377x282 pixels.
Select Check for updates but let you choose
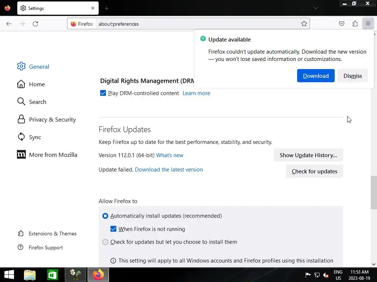pos(105,242)
